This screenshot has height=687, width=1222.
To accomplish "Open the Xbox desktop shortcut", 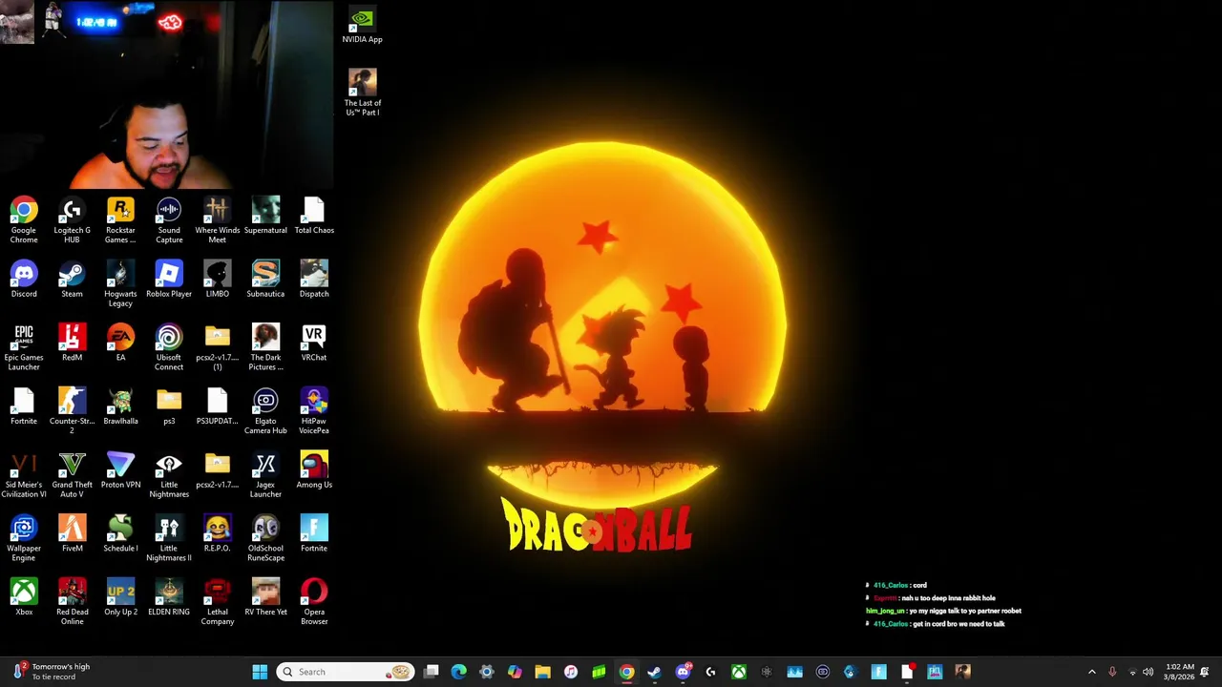I will [x=24, y=597].
